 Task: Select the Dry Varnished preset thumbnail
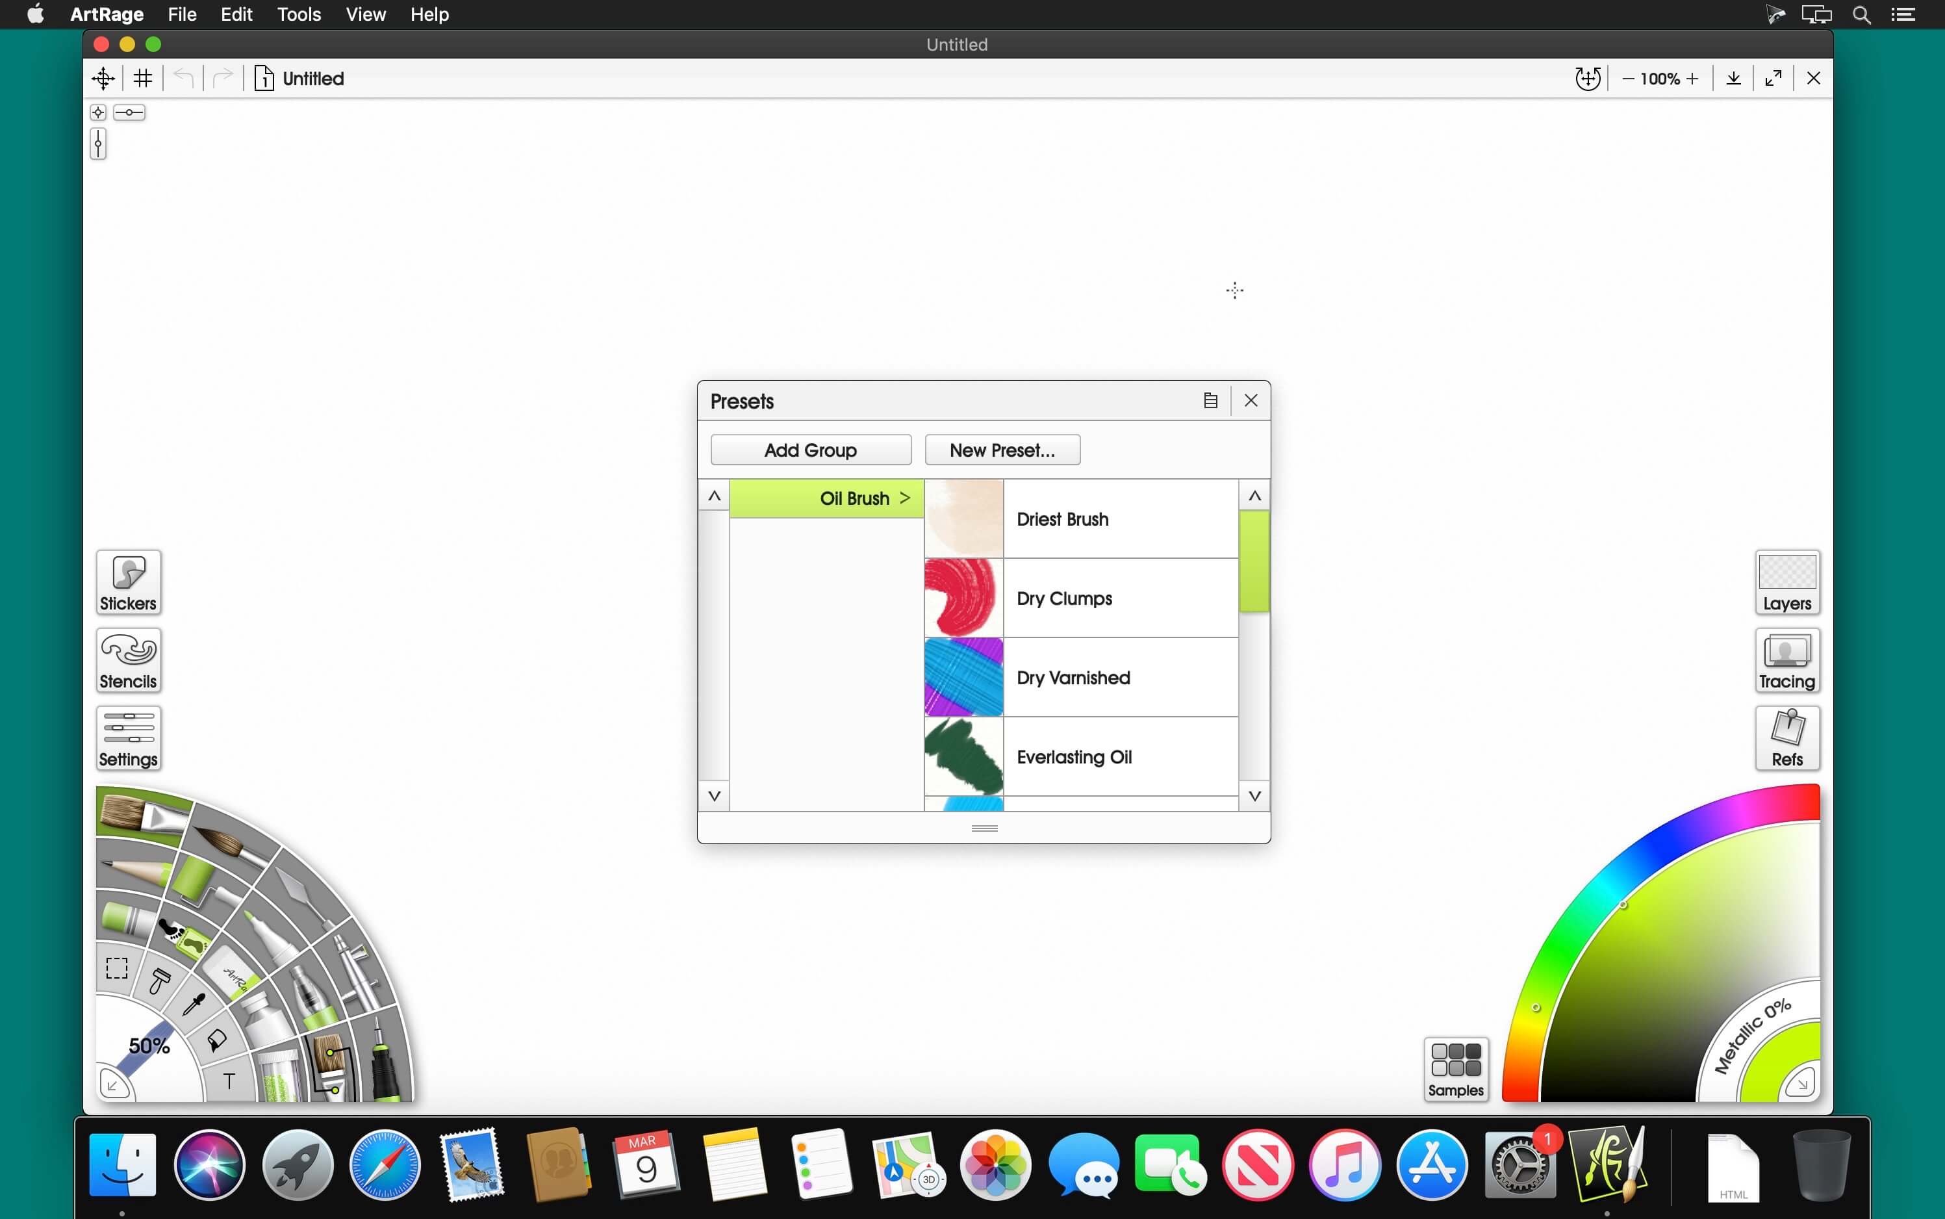(x=964, y=677)
